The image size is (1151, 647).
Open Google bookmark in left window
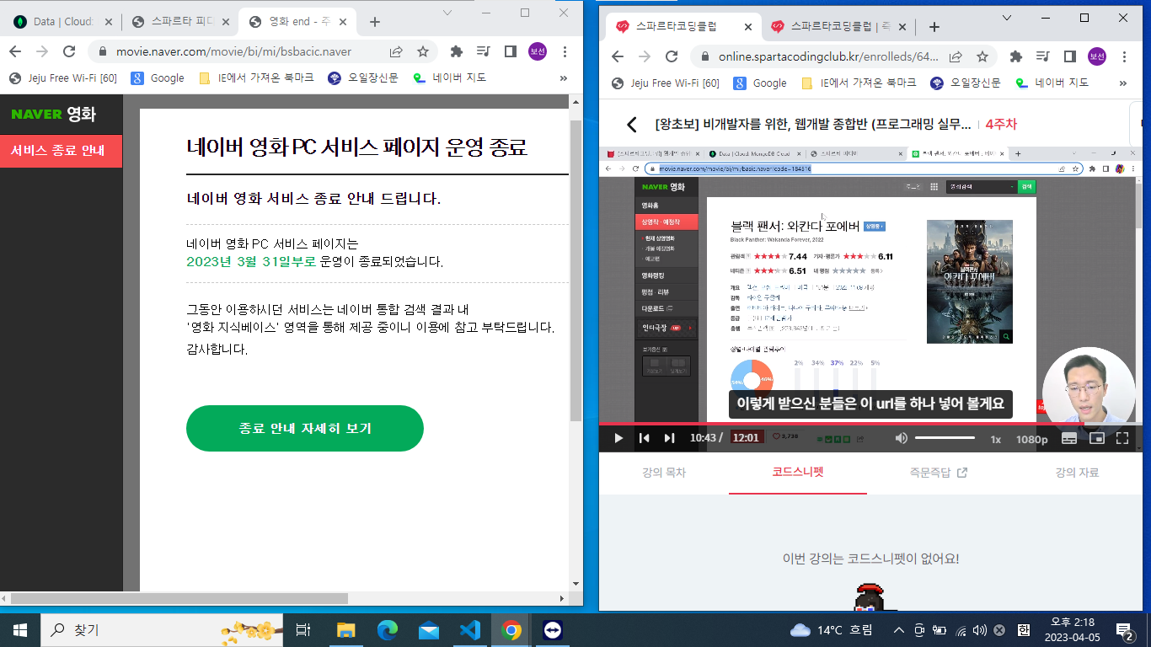(158, 78)
